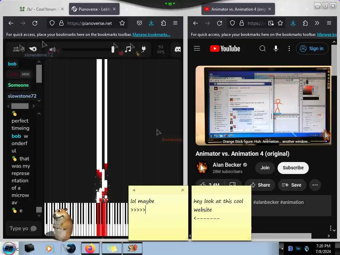The width and height of the screenshot is (340, 255).
Task: Open Pianoverse settings gear icon
Action: 33,49
